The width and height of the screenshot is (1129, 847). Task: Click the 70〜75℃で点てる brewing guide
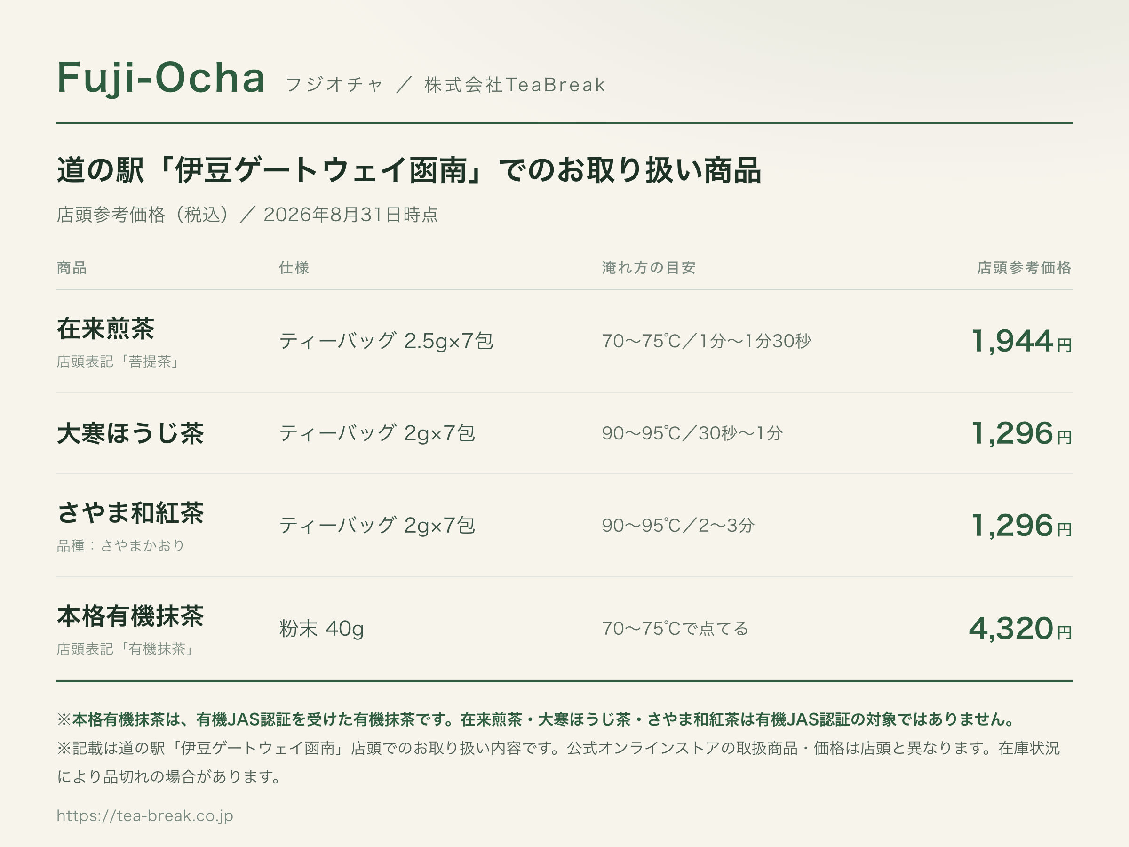point(675,629)
